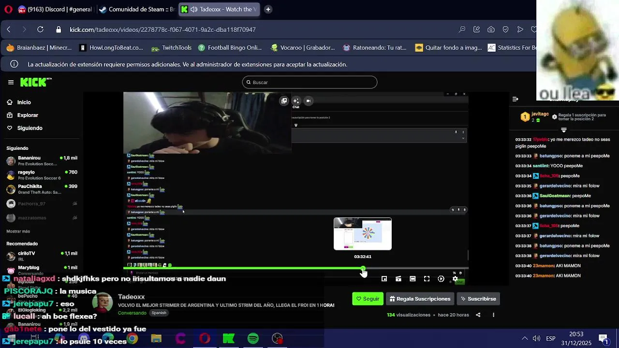Viewport: 619px width, 348px height.
Task: Open Siguiendo in the sidebar
Action: click(x=25, y=128)
